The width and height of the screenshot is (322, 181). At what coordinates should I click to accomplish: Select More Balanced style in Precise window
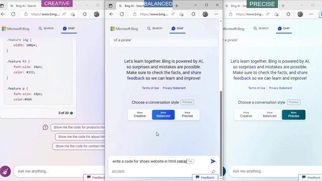(270, 115)
